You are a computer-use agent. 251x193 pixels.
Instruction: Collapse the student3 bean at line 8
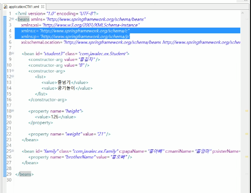(x=13, y=53)
